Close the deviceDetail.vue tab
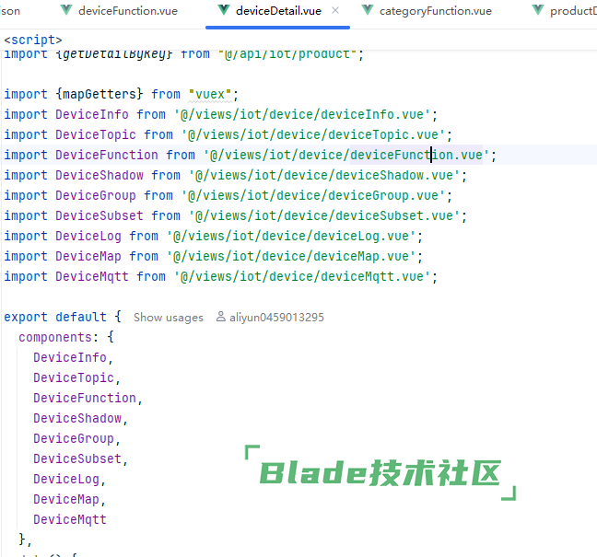 coord(334,11)
